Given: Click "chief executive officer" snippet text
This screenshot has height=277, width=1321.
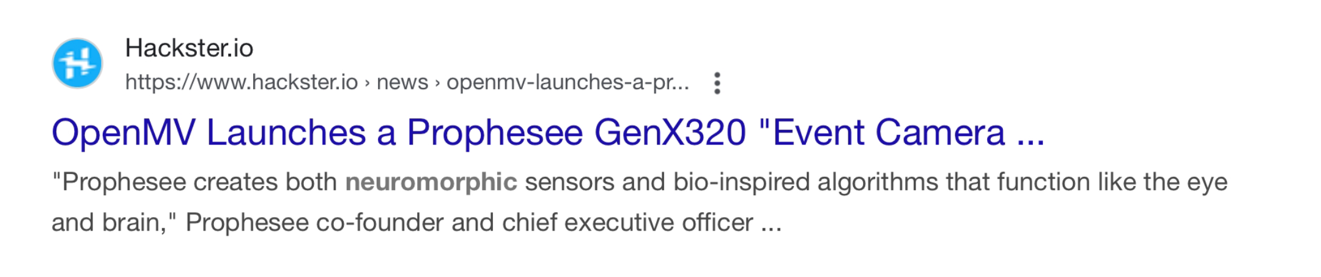Looking at the screenshot, I should 627,223.
